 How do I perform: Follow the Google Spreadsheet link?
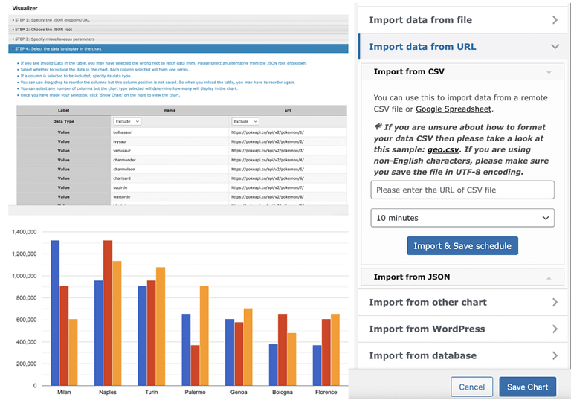click(x=454, y=109)
